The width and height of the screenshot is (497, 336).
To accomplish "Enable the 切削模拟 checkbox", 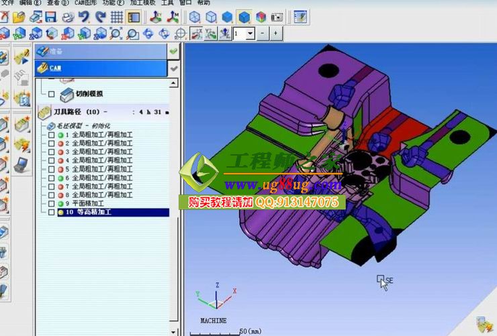I will (51, 95).
